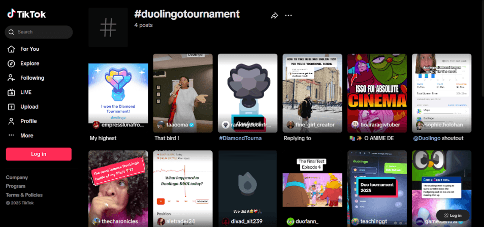Click the fine_girl_creator avatar icon
This screenshot has height=227, width=484.
290,125
